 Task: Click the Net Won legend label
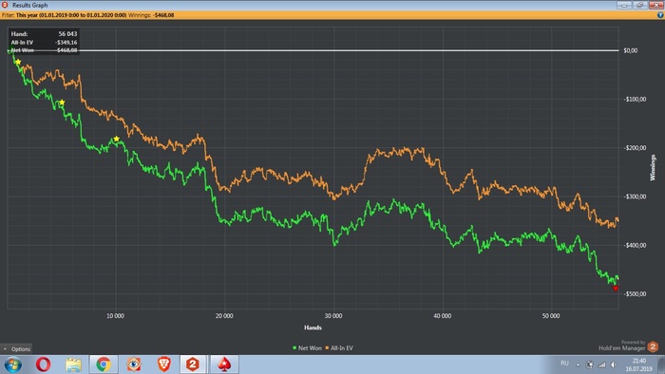tap(310, 348)
